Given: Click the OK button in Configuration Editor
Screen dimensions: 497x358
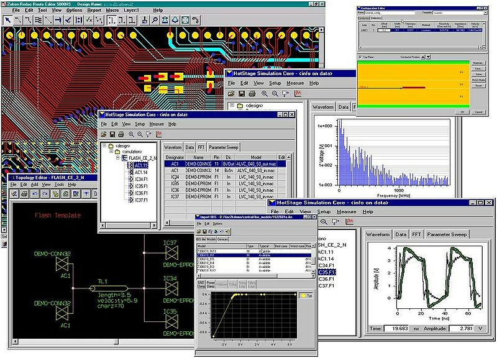Looking at the screenshot, I should coord(462,112).
